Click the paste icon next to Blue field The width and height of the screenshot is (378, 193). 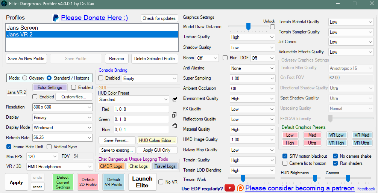(174, 125)
